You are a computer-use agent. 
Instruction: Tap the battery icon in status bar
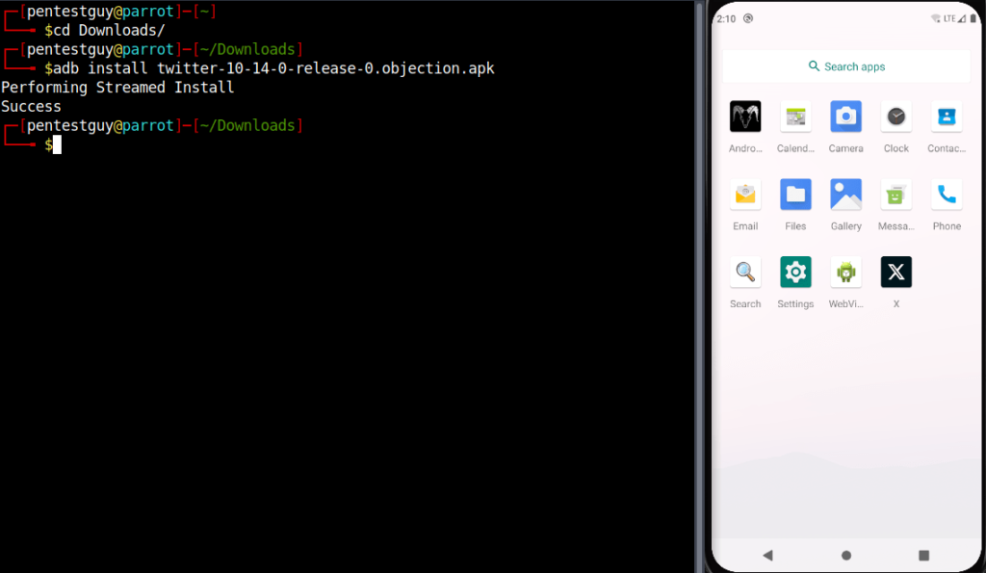973,19
